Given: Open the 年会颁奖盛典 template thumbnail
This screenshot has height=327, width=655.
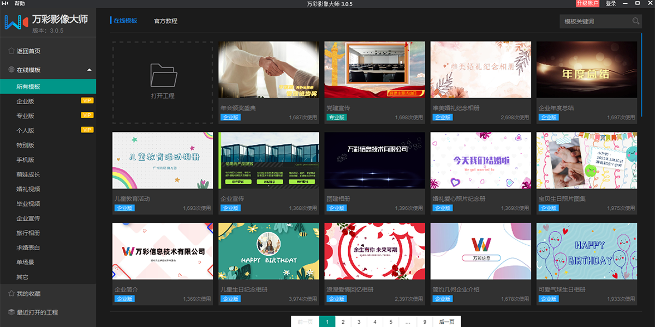Looking at the screenshot, I should coord(269,70).
